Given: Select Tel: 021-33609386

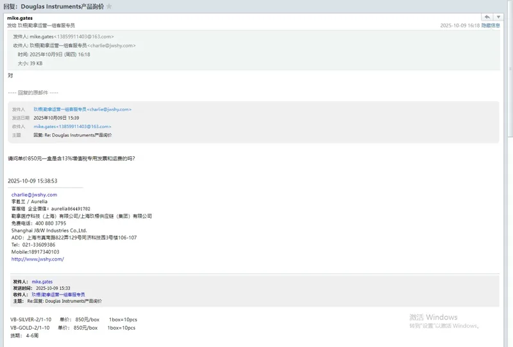Looking at the screenshot, I should [33, 245].
